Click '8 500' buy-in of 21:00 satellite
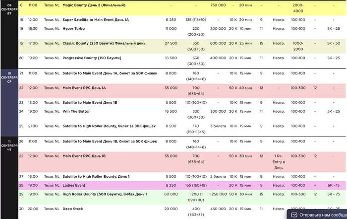Image resolution: width=347 pixels, height=219 pixels. [x=171, y=126]
